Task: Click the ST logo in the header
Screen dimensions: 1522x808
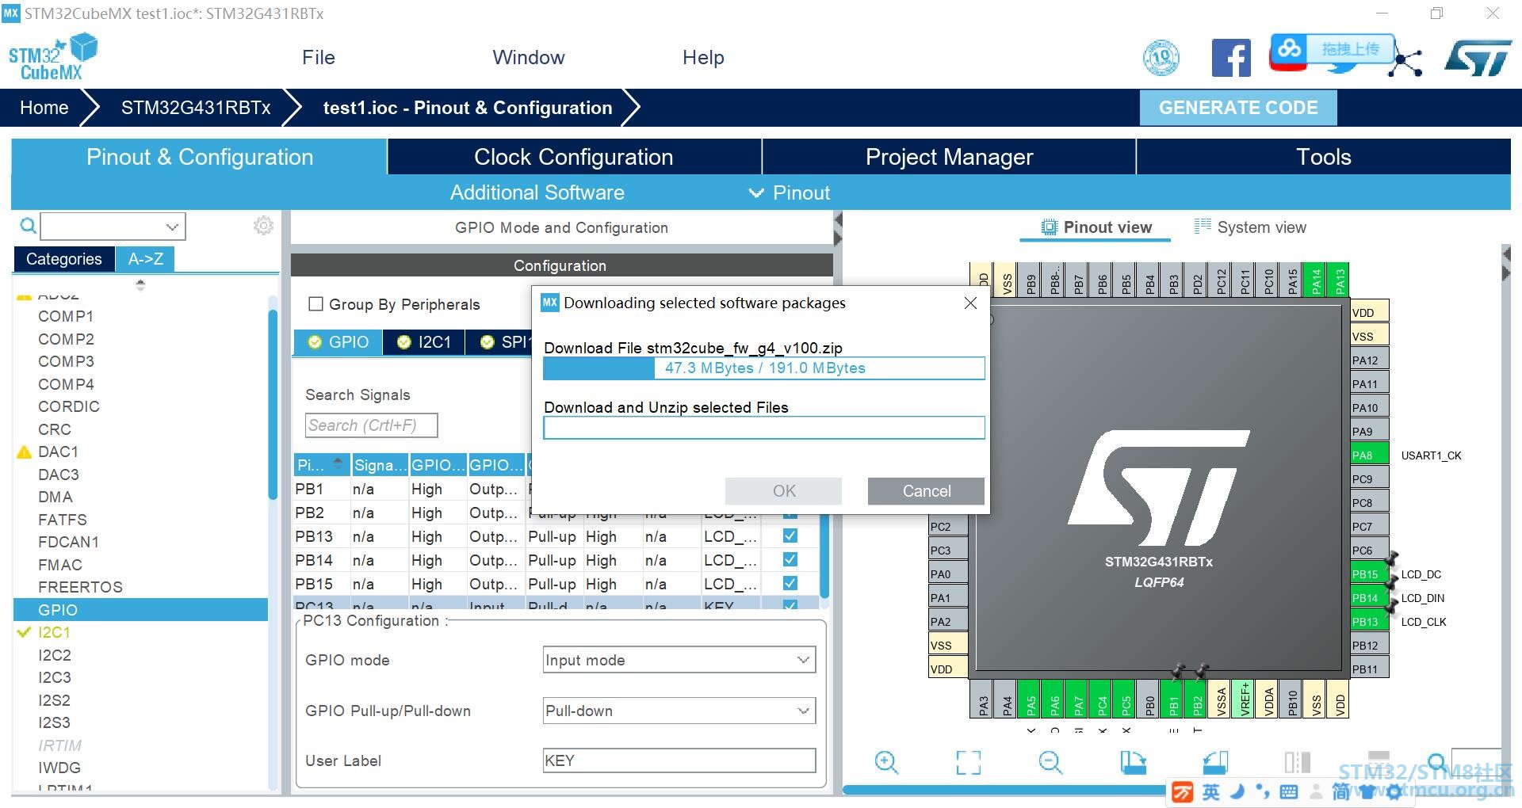Action: click(x=1478, y=59)
